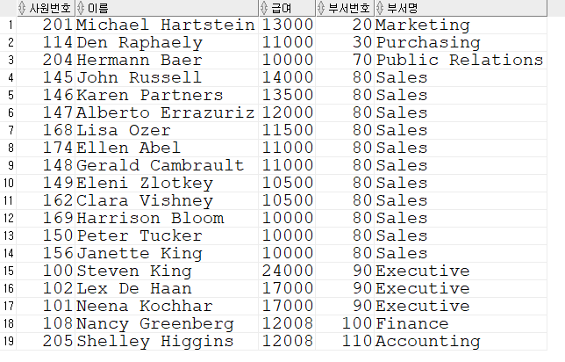The width and height of the screenshot is (565, 362).
Task: Click sort icon on 이름 column
Action: [x=81, y=8]
